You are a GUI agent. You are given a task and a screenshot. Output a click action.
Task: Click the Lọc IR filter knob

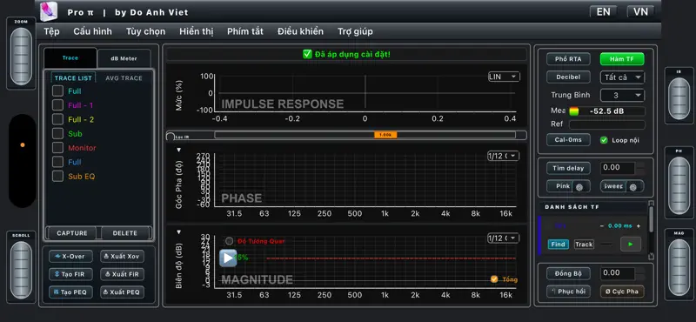point(171,137)
